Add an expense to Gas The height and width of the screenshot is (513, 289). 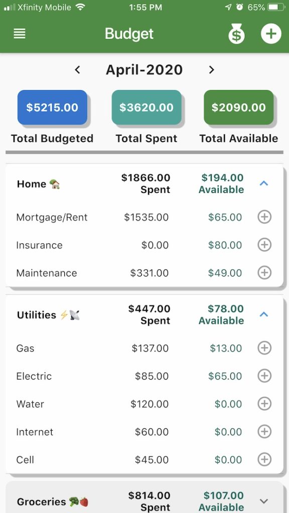click(264, 348)
